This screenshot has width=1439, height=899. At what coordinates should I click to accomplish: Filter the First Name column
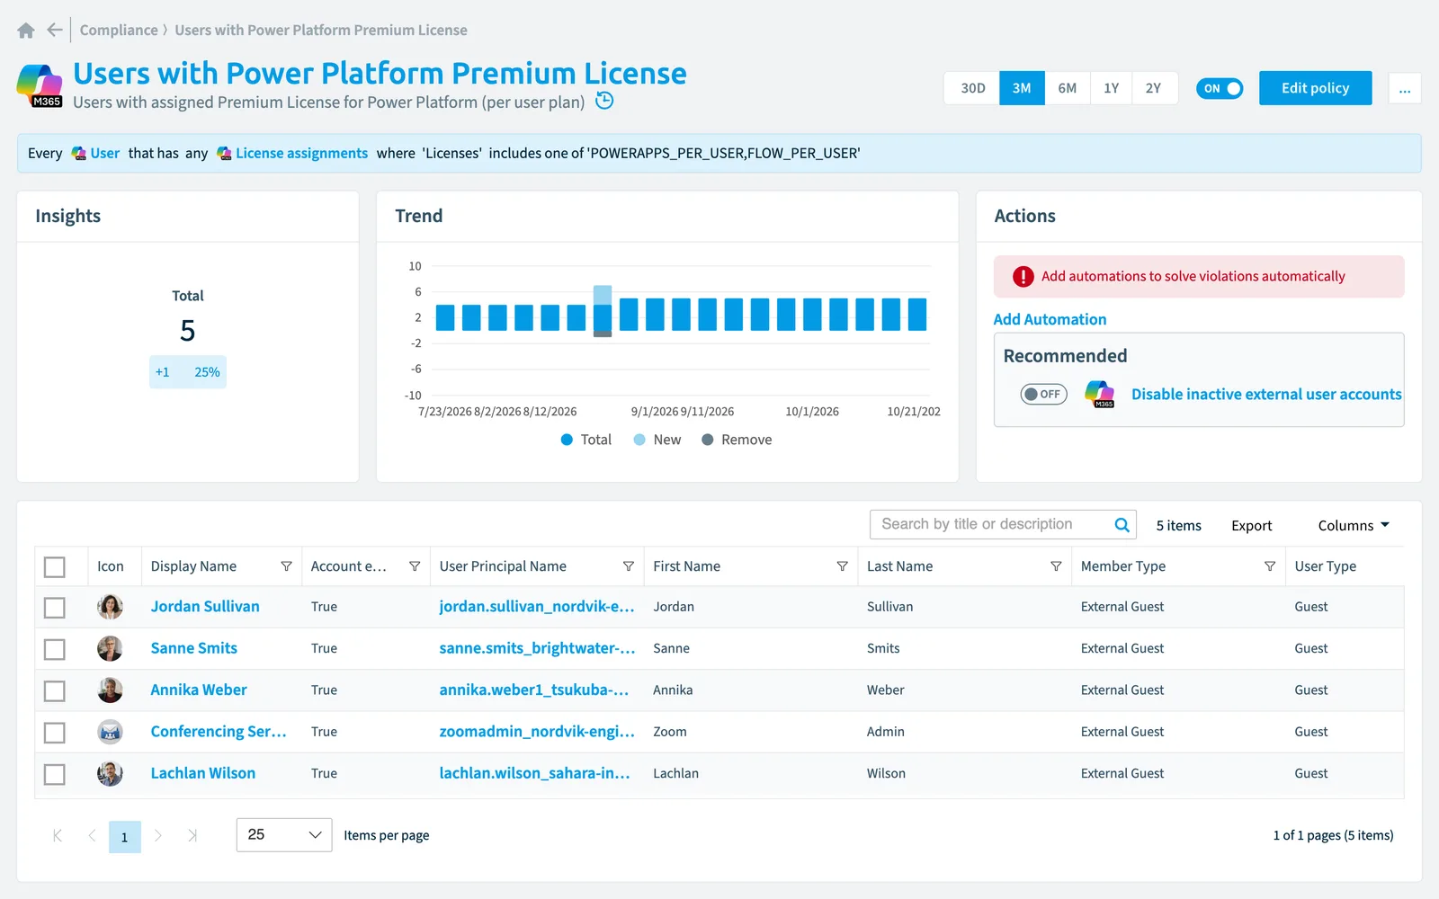pyautogui.click(x=842, y=566)
